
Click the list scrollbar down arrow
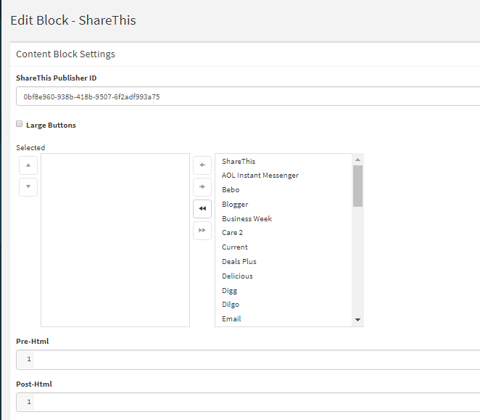pyautogui.click(x=357, y=319)
